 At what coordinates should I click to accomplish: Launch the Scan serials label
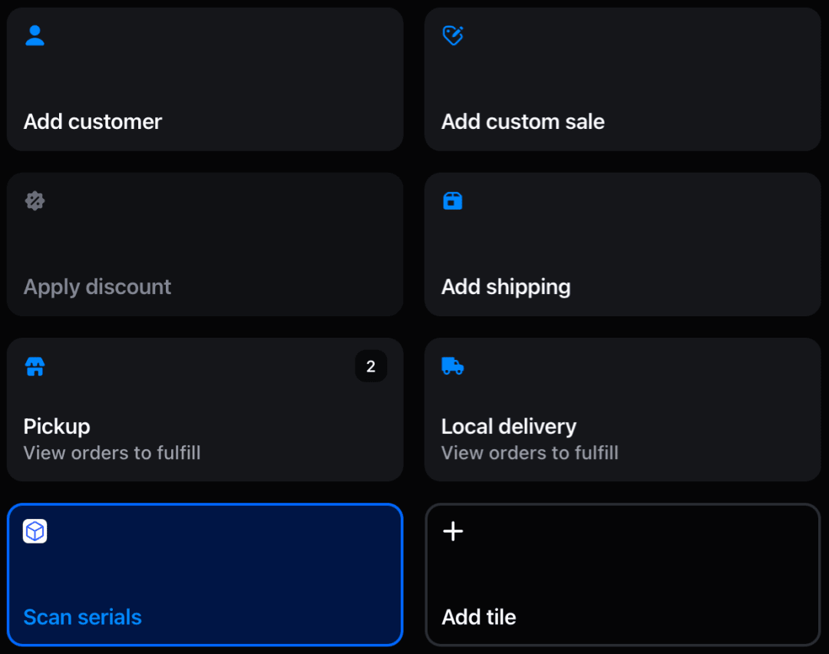tap(82, 617)
